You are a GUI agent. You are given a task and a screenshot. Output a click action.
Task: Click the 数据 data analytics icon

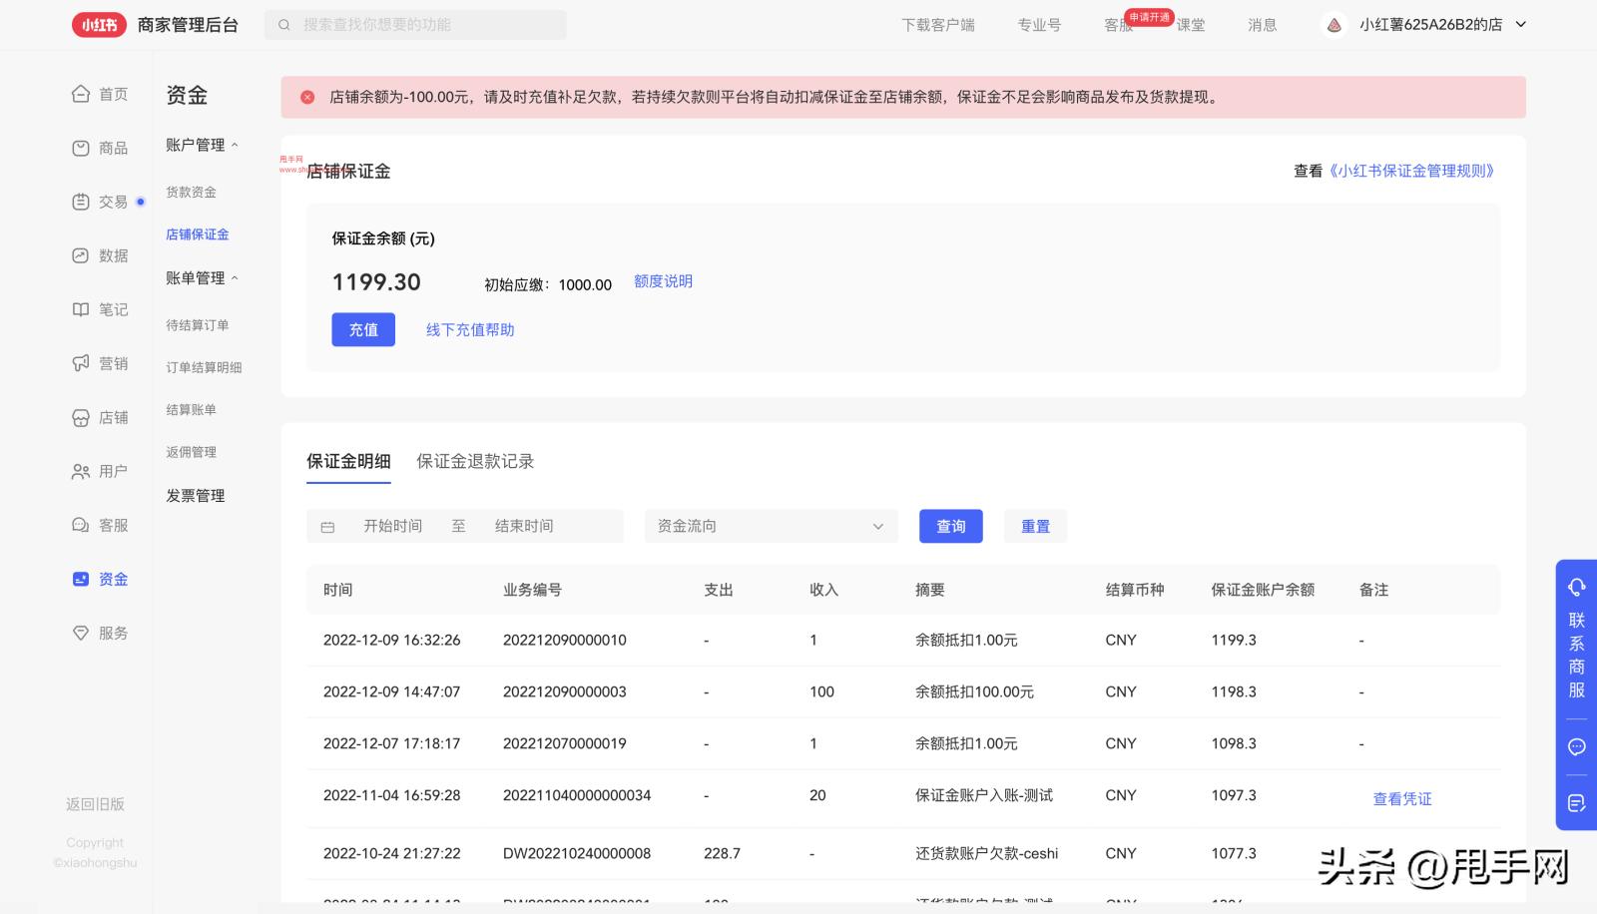[x=82, y=255]
